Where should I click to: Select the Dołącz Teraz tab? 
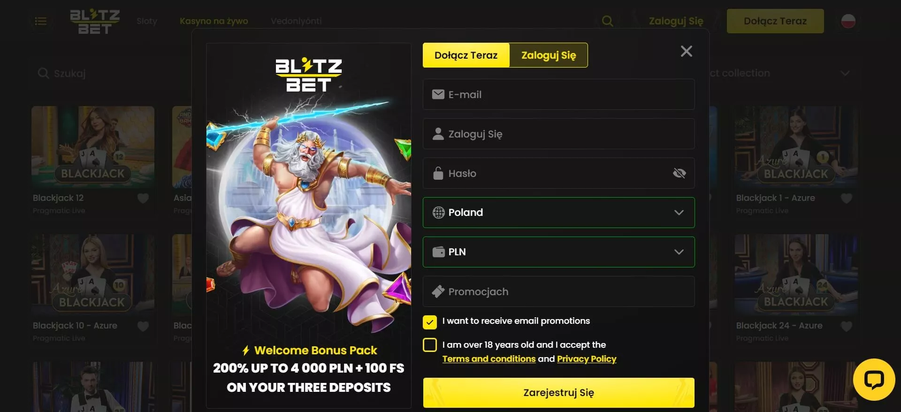[466, 55]
